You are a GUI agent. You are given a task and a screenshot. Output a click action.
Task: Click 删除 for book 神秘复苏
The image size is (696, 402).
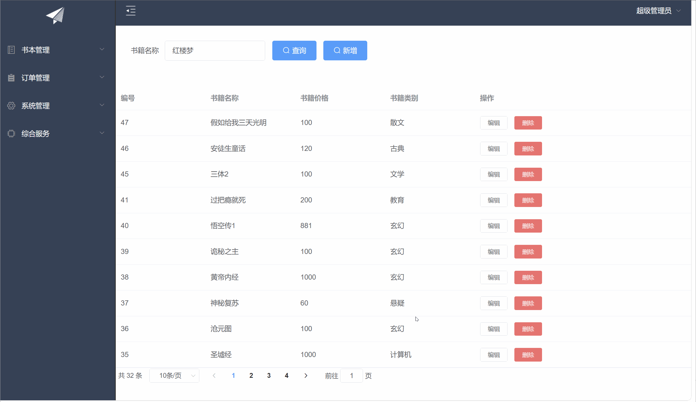click(528, 303)
